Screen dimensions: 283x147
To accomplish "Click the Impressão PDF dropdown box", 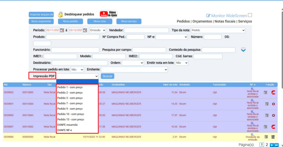I will 77,76.
